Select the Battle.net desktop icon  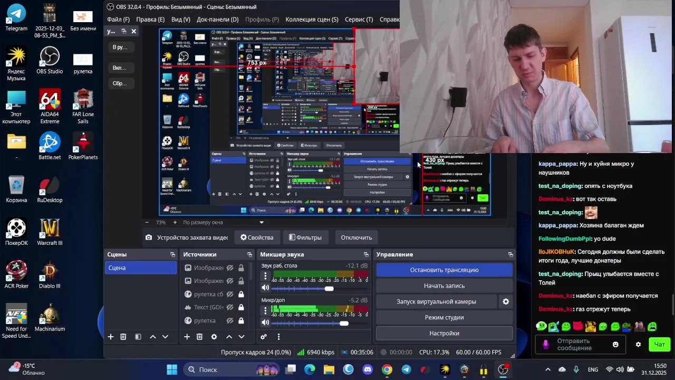(50, 146)
